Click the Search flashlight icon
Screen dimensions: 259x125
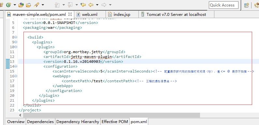(36, 5)
